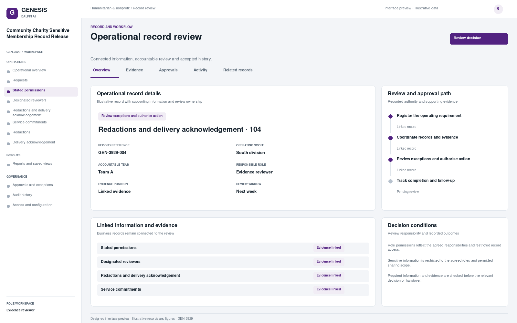The height and width of the screenshot is (323, 517).
Task: Switch to the Approvals tab
Action: click(168, 70)
